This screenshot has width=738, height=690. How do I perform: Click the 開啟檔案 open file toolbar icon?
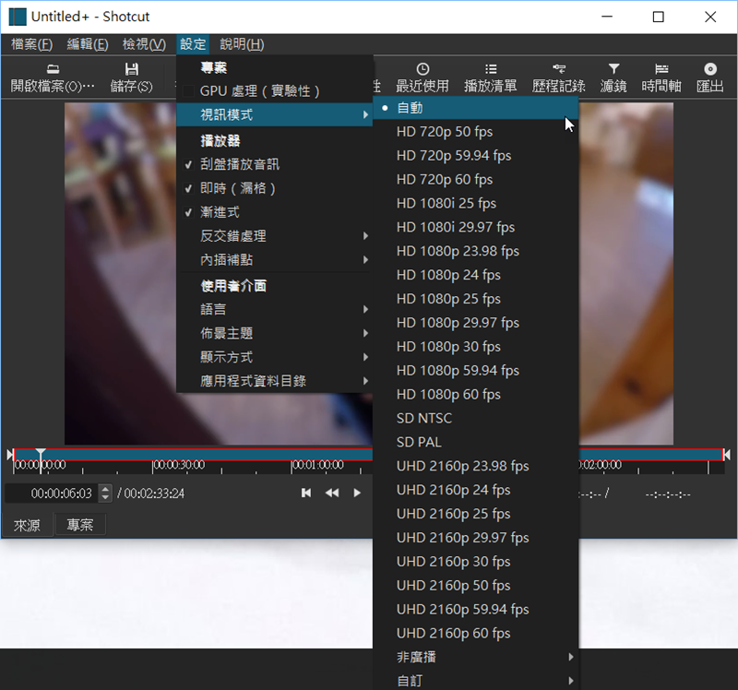pos(53,69)
